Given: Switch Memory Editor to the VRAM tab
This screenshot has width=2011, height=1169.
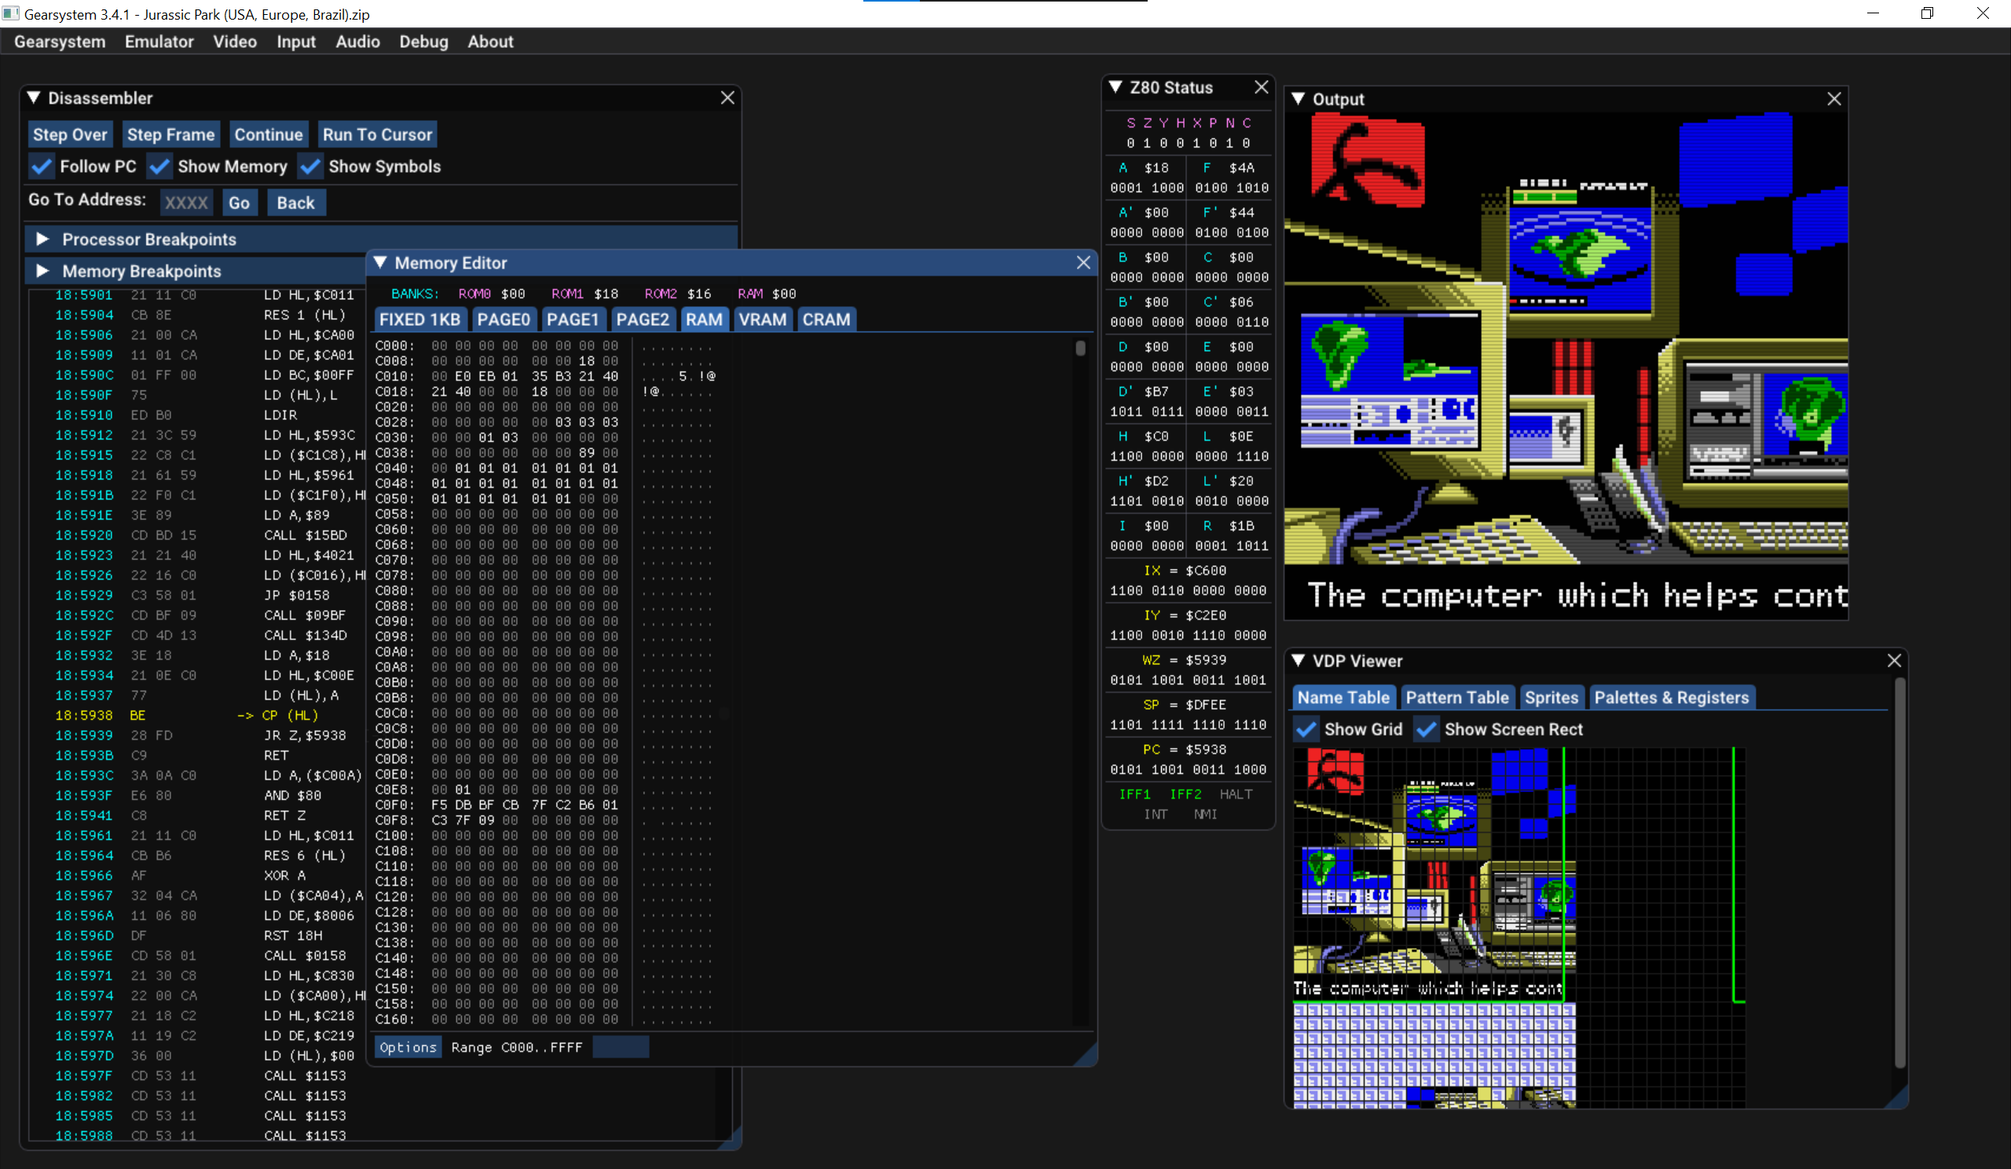Looking at the screenshot, I should pyautogui.click(x=762, y=319).
